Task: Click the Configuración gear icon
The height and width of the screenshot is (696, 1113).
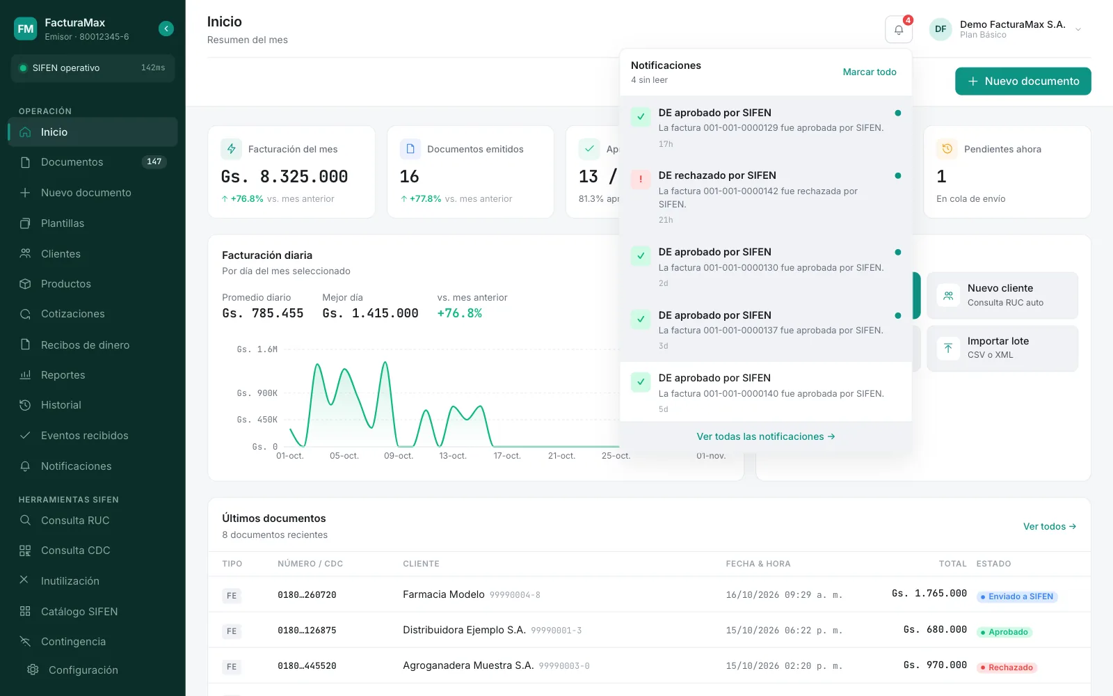Action: [33, 670]
